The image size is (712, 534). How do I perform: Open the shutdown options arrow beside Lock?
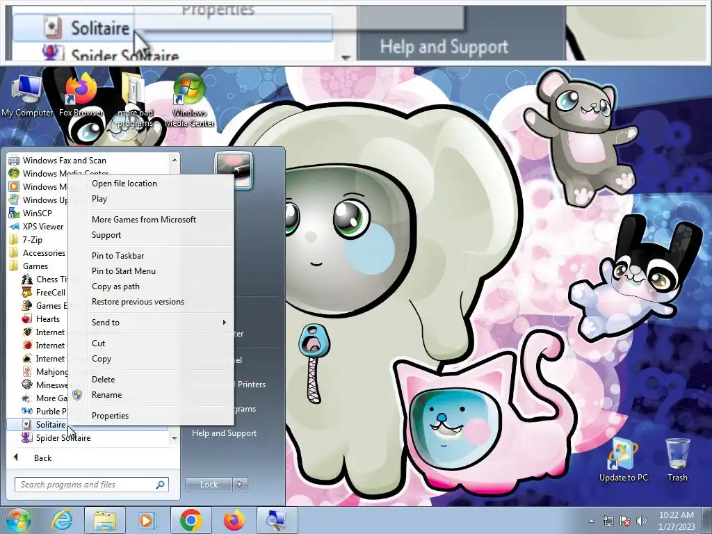pyautogui.click(x=240, y=485)
